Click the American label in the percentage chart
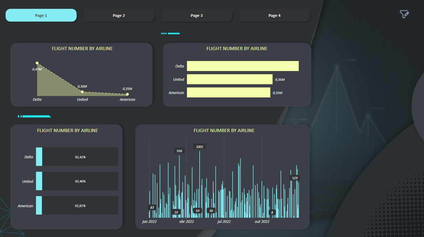The width and height of the screenshot is (424, 237). click(x=25, y=206)
